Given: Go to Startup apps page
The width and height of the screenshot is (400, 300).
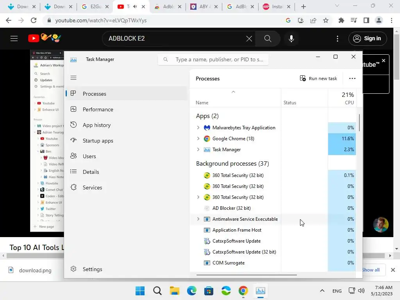Looking at the screenshot, I should point(127,141).
